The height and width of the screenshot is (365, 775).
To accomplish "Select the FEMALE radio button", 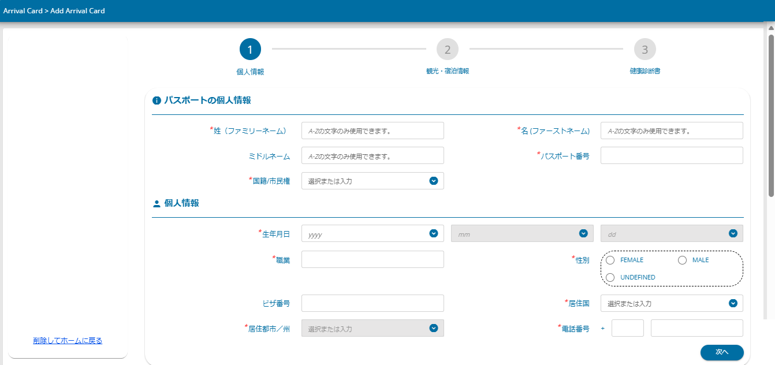I will coord(610,260).
